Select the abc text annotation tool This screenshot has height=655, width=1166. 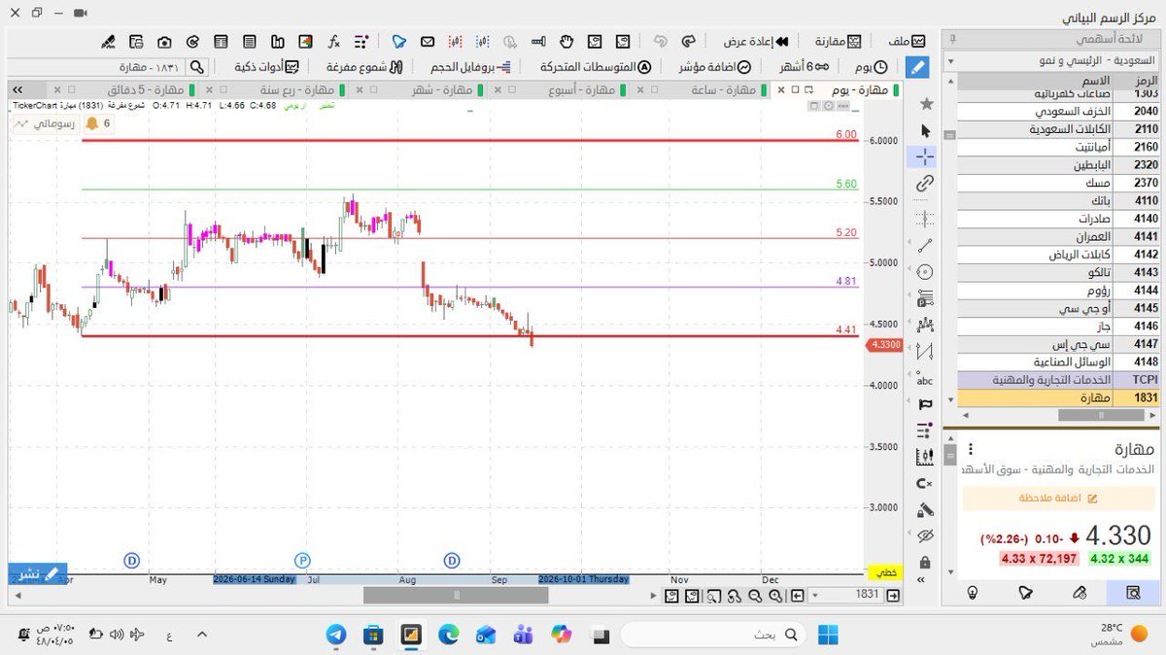pos(925,380)
